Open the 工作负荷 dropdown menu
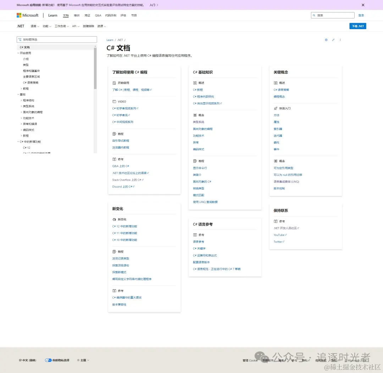Image resolution: width=383 pixels, height=373 pixels. click(x=62, y=26)
